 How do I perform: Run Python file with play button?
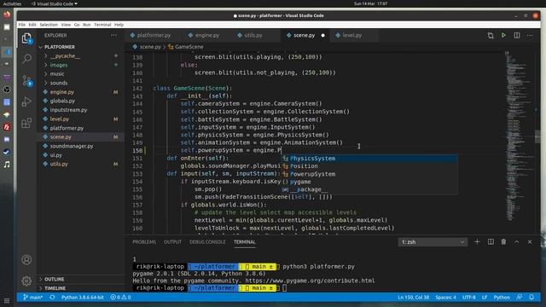coord(503,35)
